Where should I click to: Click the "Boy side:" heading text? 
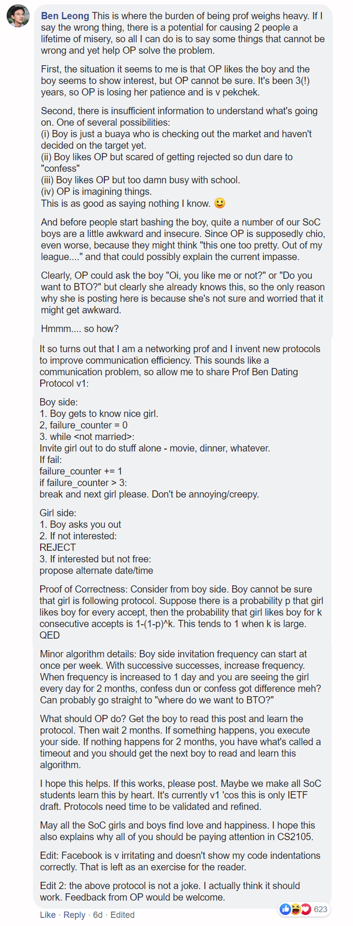click(59, 402)
